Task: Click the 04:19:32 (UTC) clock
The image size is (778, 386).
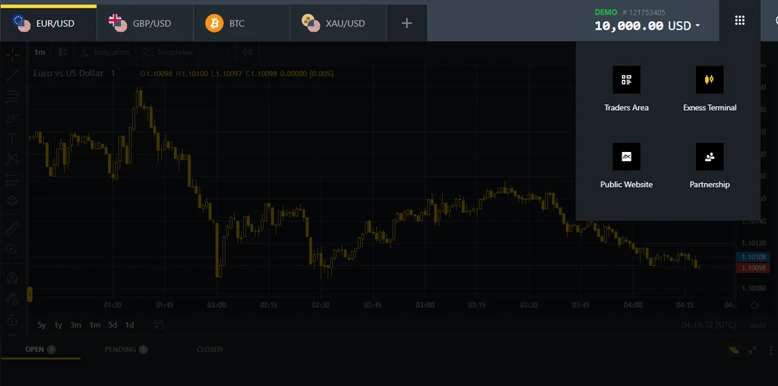Action: (708, 325)
